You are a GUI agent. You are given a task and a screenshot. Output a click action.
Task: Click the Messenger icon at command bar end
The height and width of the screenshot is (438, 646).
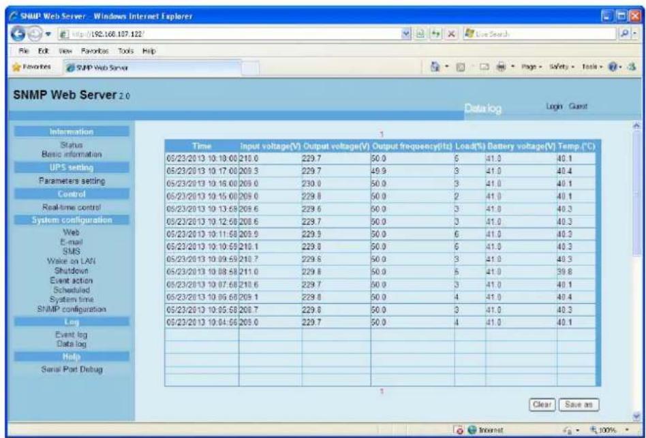click(x=633, y=67)
